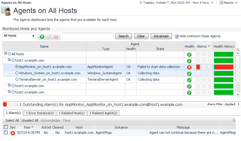
Task: Click the Advanced button
Action: point(161,36)
